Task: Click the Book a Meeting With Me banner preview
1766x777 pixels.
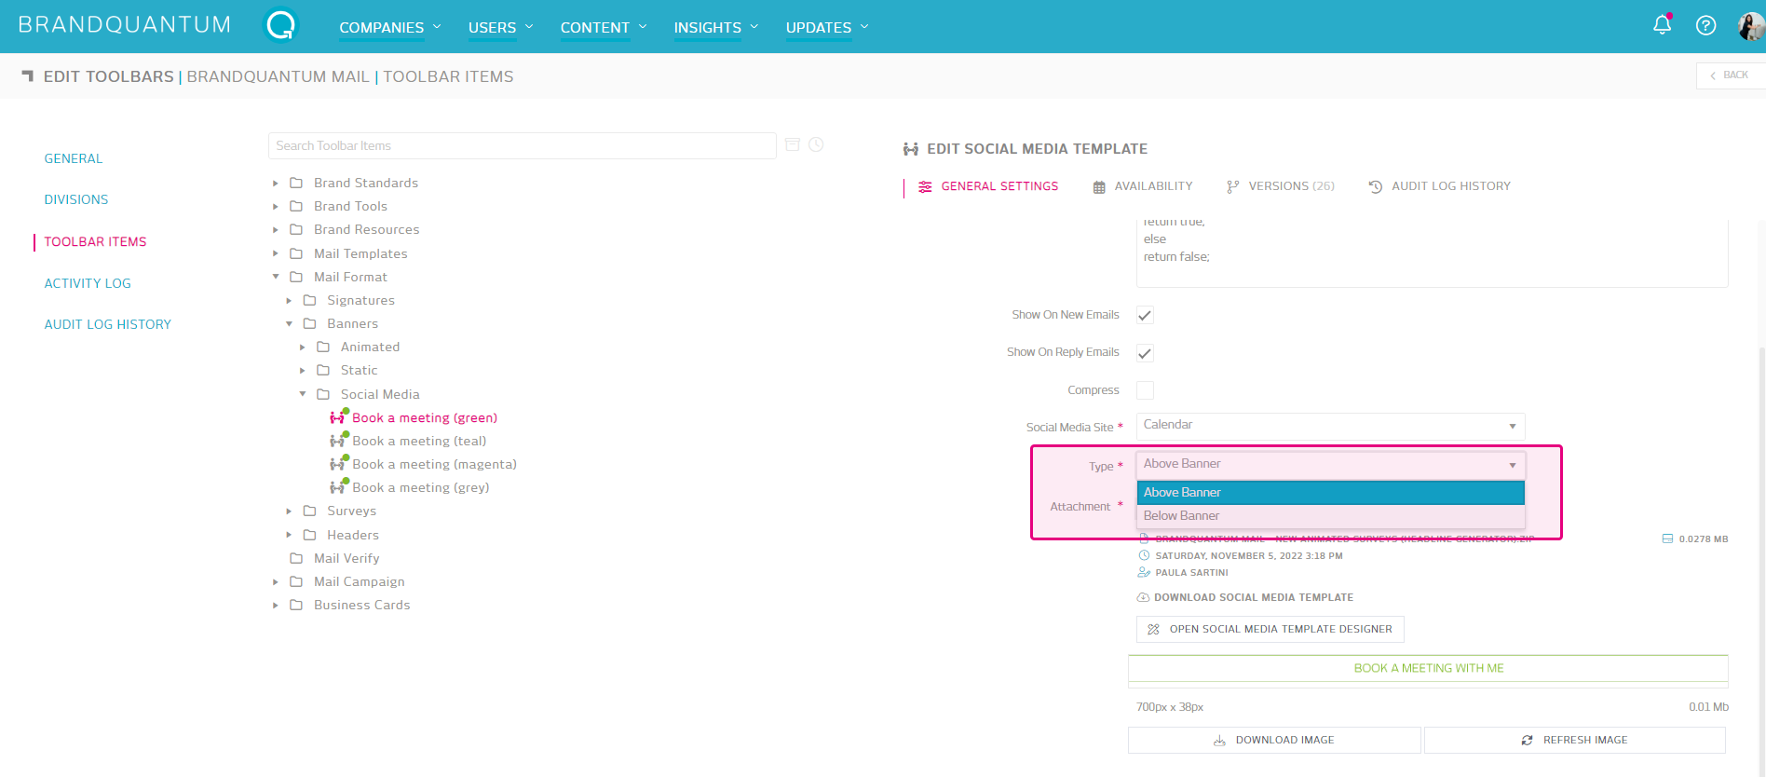Action: (1428, 669)
